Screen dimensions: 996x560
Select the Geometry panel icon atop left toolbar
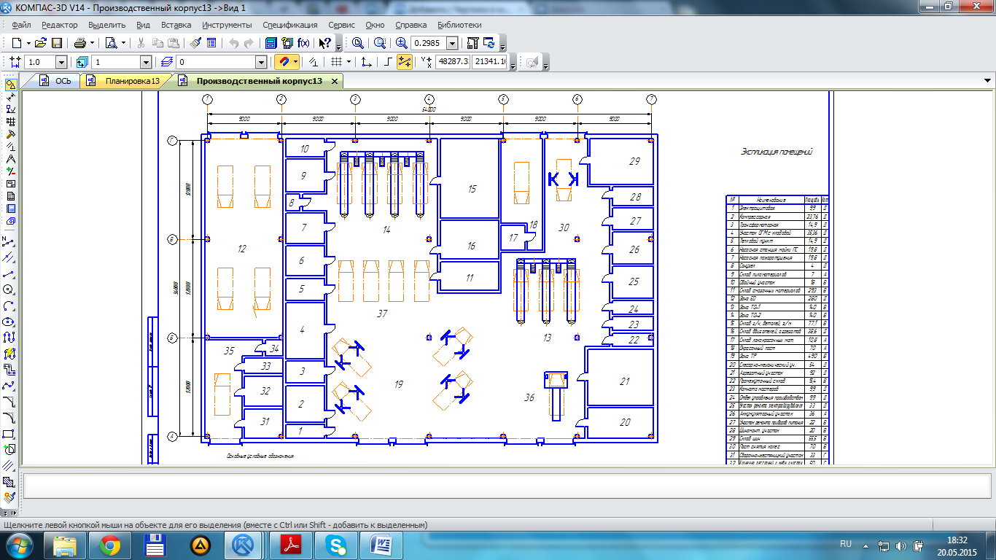(x=10, y=85)
